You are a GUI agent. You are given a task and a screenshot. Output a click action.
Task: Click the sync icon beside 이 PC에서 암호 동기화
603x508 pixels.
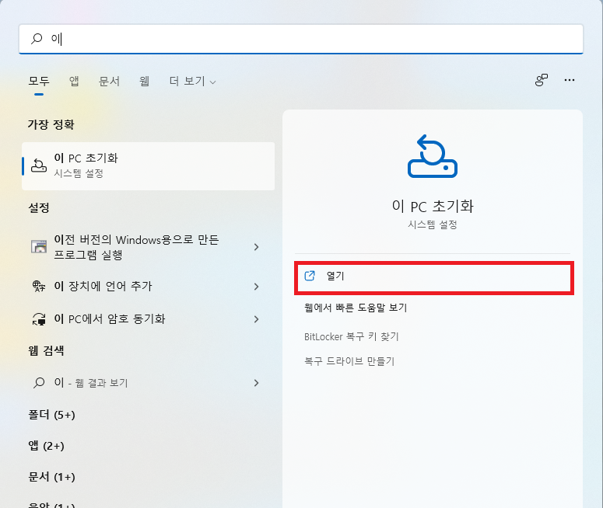[39, 318]
